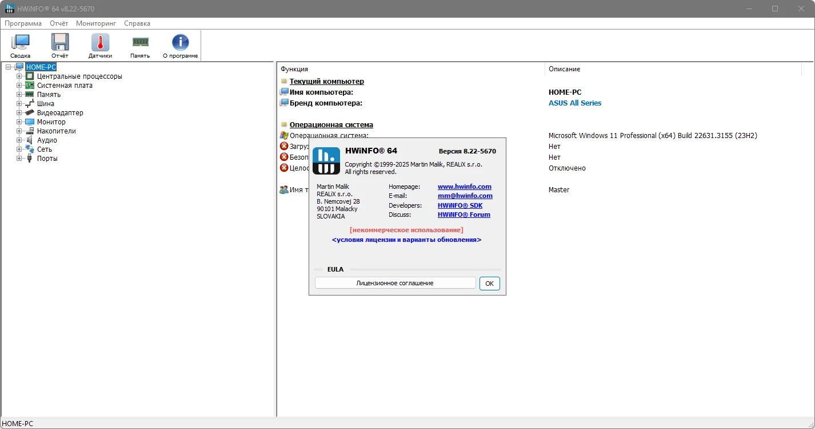Click the HWiNFO logo in About dialog
The image size is (815, 429).
[x=326, y=160]
